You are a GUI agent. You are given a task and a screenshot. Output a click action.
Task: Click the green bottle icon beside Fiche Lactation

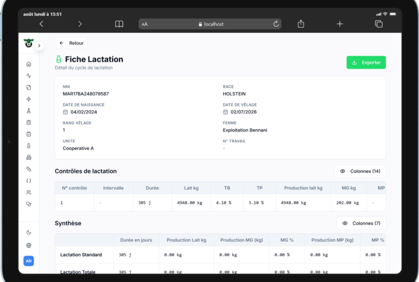[58, 59]
